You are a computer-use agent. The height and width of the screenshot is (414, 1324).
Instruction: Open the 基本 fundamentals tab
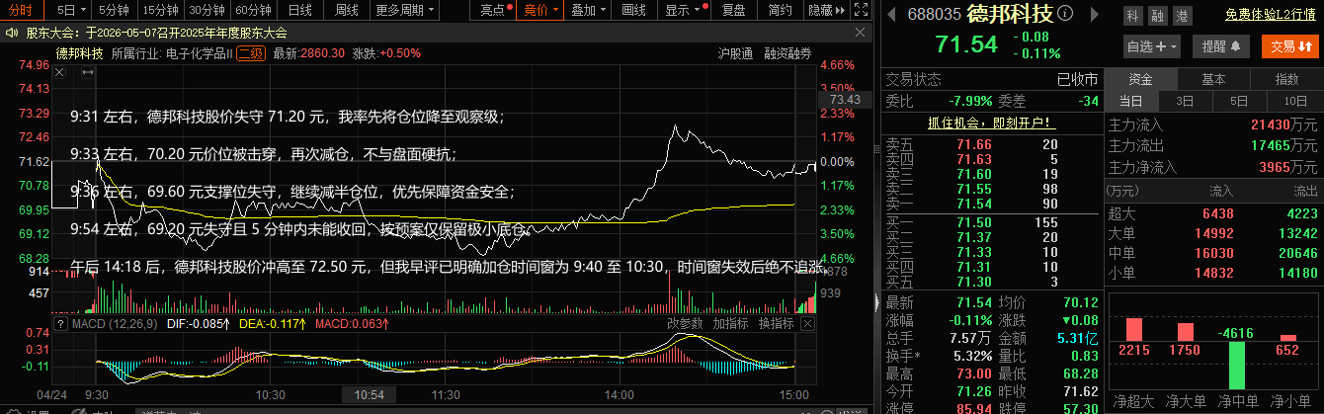coord(1214,80)
